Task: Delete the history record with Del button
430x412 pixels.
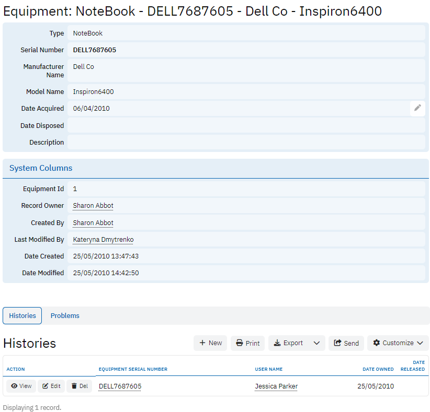Action: (80, 386)
